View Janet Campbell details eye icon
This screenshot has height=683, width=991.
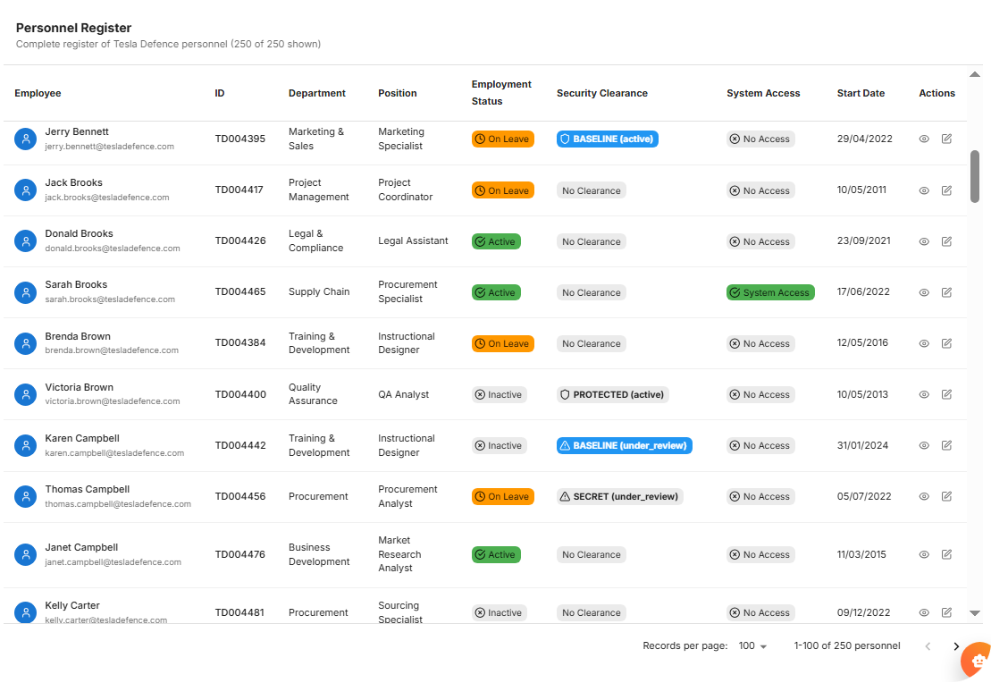[924, 554]
